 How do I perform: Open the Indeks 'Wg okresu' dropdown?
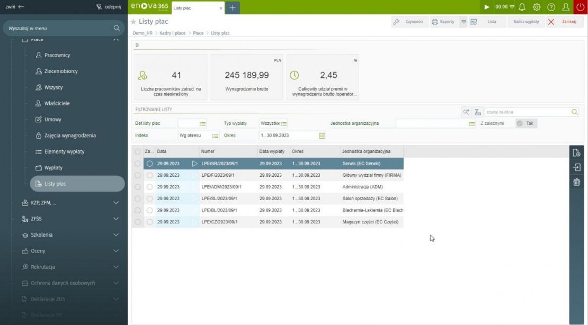click(215, 136)
